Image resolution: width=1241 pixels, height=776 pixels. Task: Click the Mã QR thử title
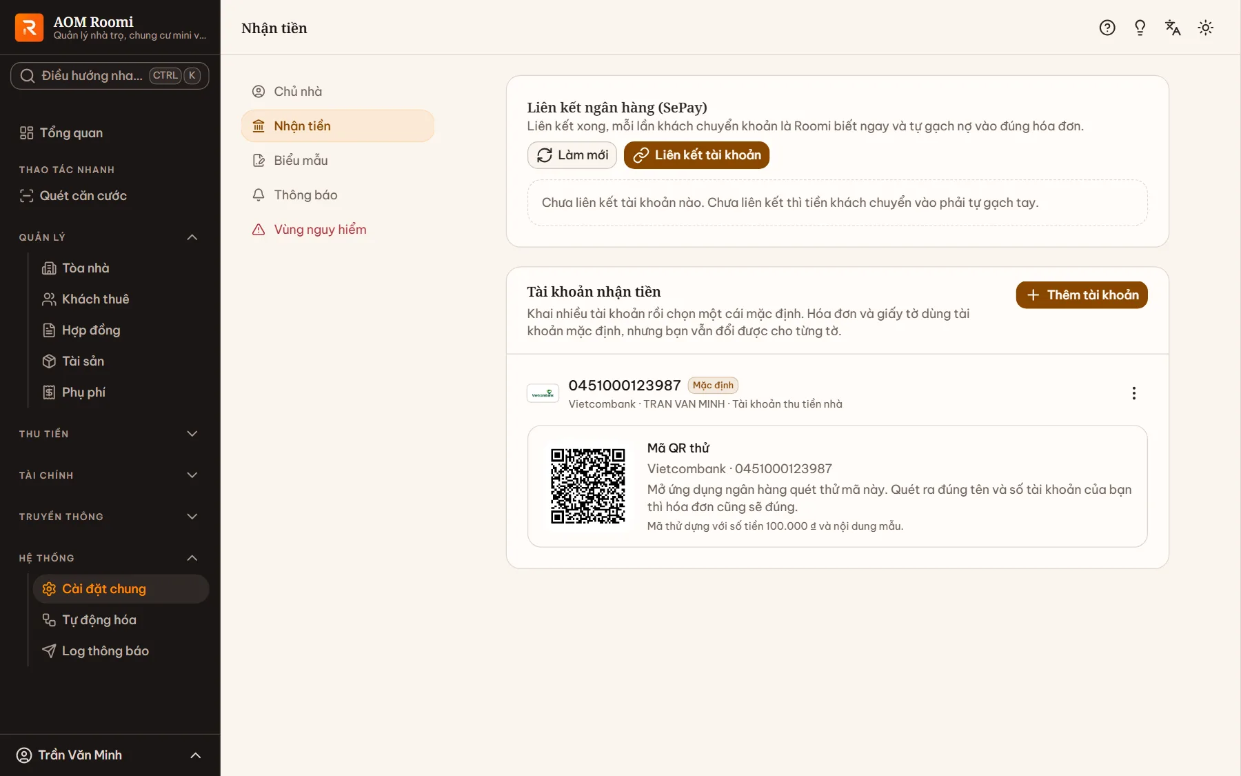[x=678, y=448]
